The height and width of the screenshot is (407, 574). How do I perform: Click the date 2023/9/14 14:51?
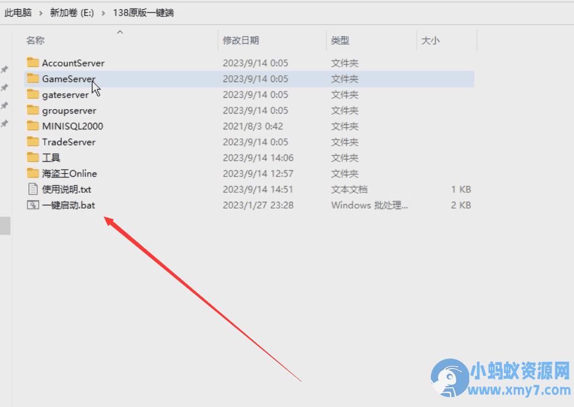[258, 189]
